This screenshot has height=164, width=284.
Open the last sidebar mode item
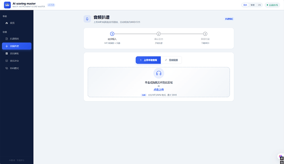16,68
